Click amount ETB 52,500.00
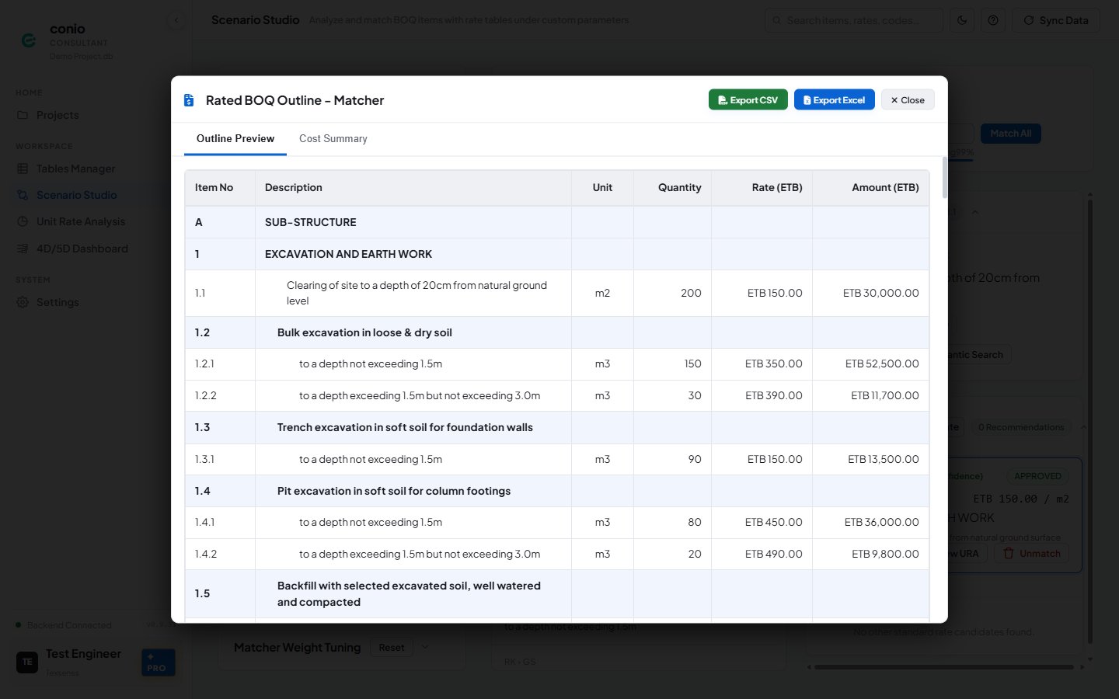The width and height of the screenshot is (1119, 699). click(882, 363)
